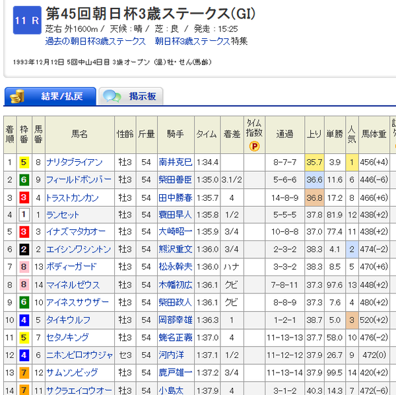The width and height of the screenshot is (396, 395).
Task: Open jockey 熊沢重文 profile
Action: [176, 249]
